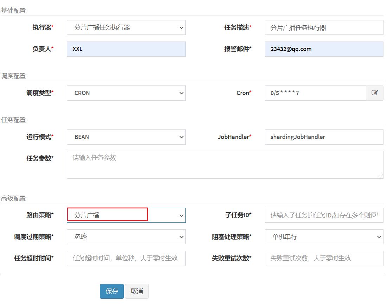This screenshot has height=304, width=387.
Task: Focus the JobHandler input field
Action: pyautogui.click(x=324, y=137)
